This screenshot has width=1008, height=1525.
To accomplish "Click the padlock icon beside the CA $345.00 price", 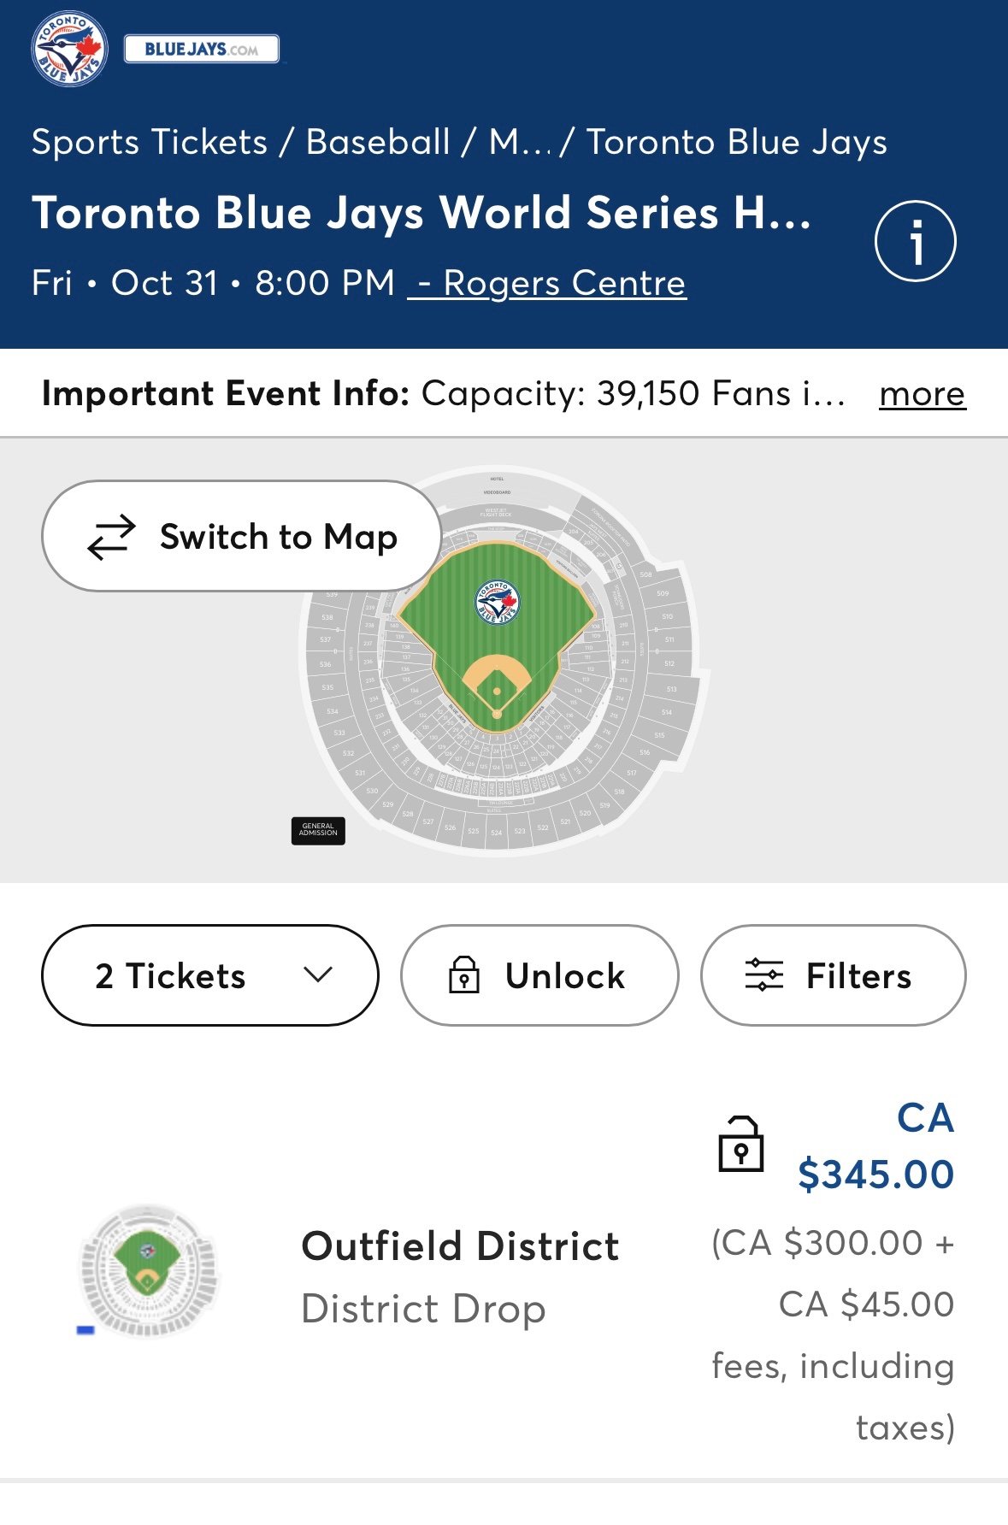I will click(x=740, y=1144).
